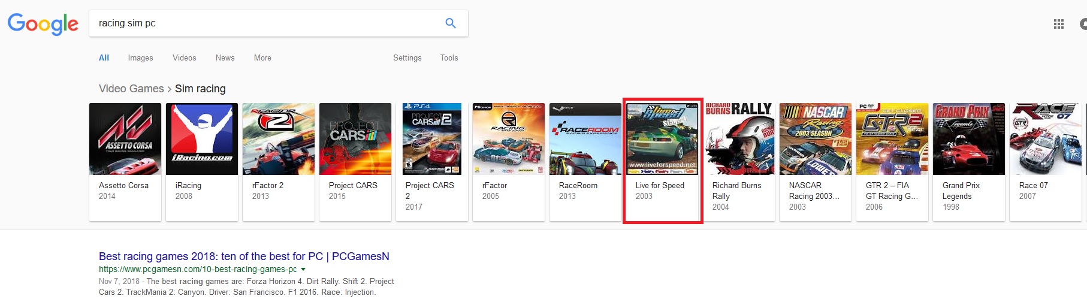Expand the More search menu
This screenshot has height=302, width=1087.
click(x=262, y=58)
